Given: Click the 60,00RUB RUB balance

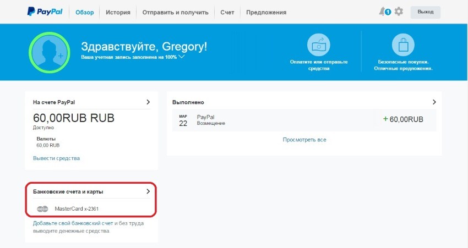Looking at the screenshot, I should 74,118.
